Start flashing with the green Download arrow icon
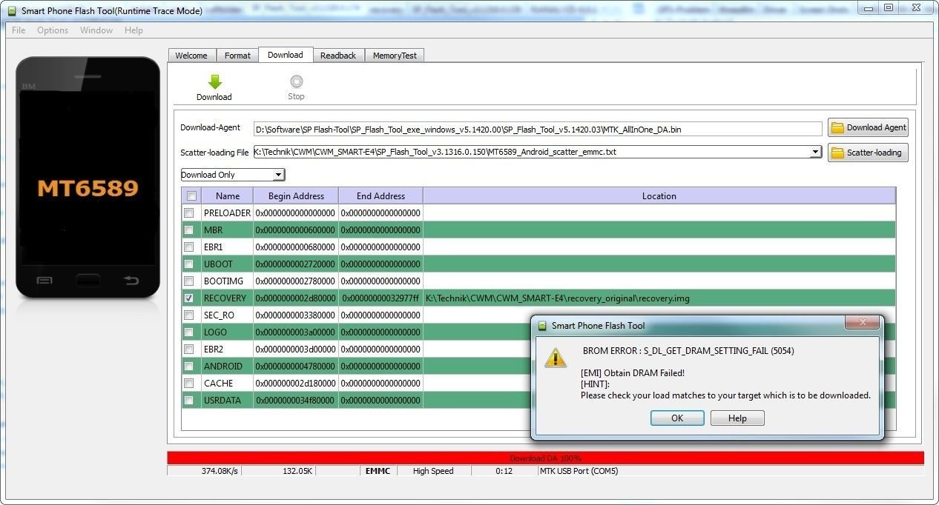The width and height of the screenshot is (939, 505). pos(214,81)
